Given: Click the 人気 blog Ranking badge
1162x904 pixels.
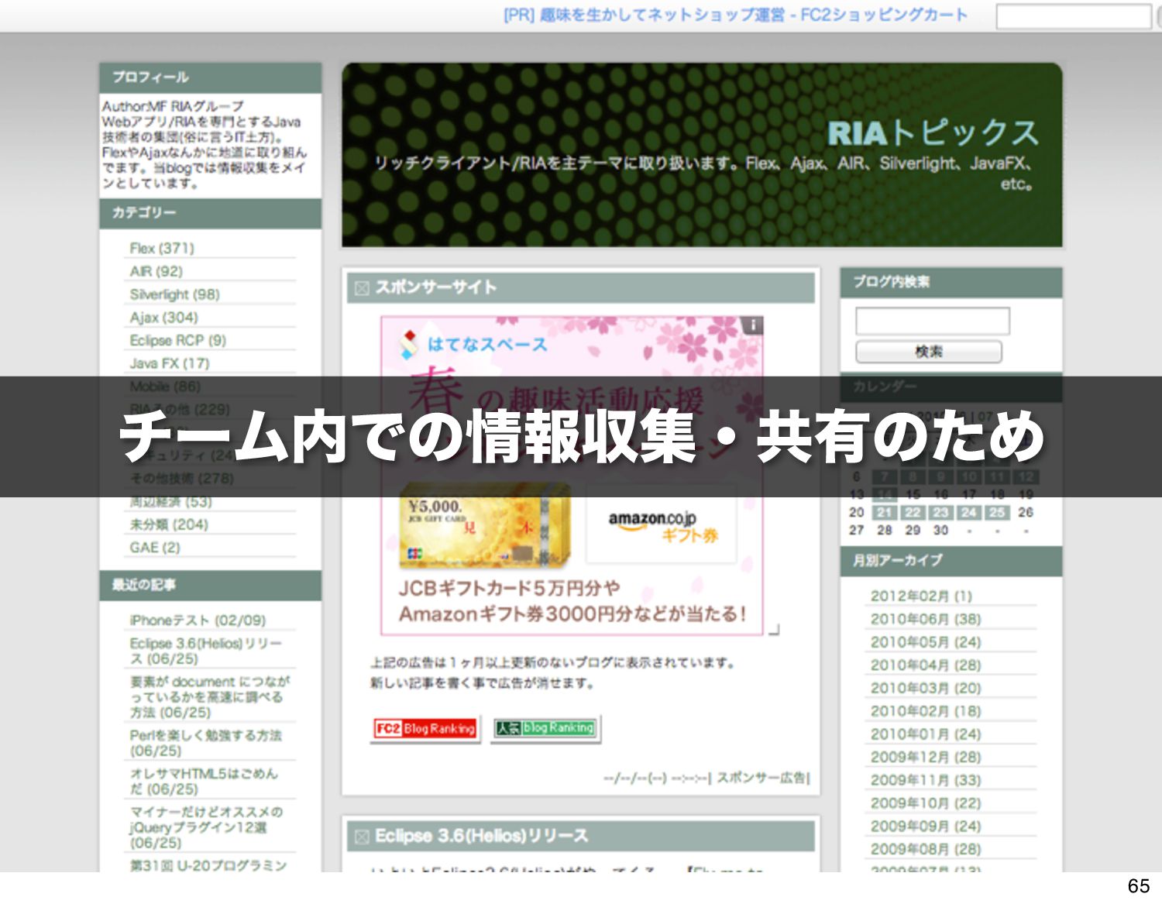Looking at the screenshot, I should 545,728.
